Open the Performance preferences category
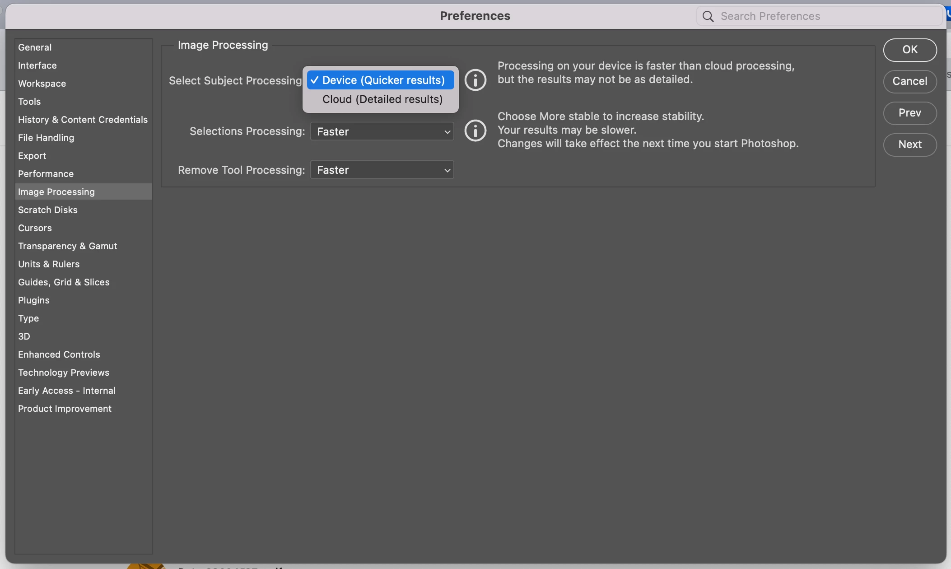This screenshot has width=951, height=569. [46, 174]
